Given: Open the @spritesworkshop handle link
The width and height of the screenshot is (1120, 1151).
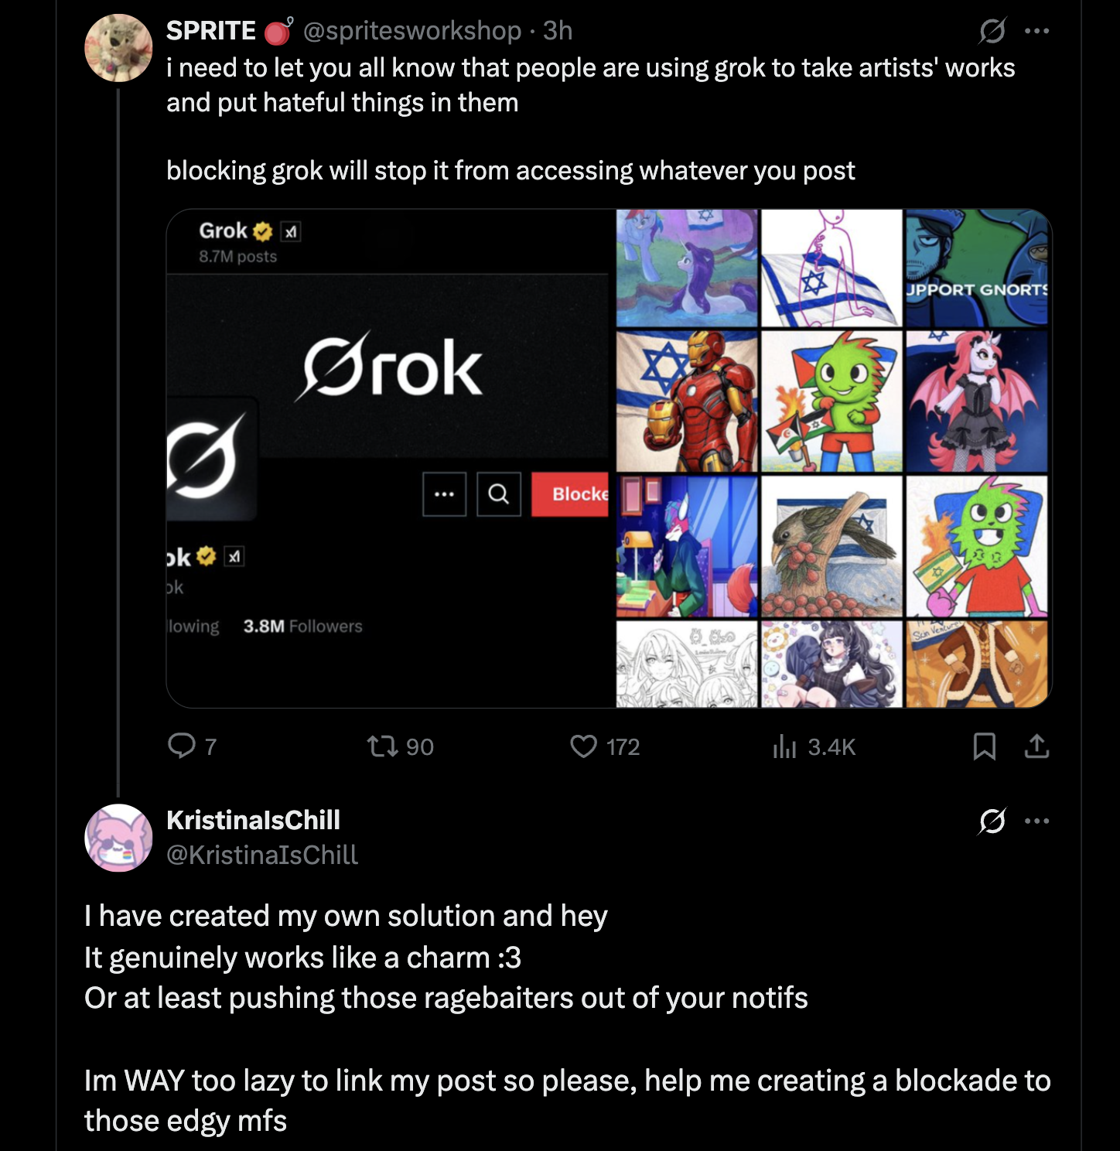Looking at the screenshot, I should click(412, 30).
